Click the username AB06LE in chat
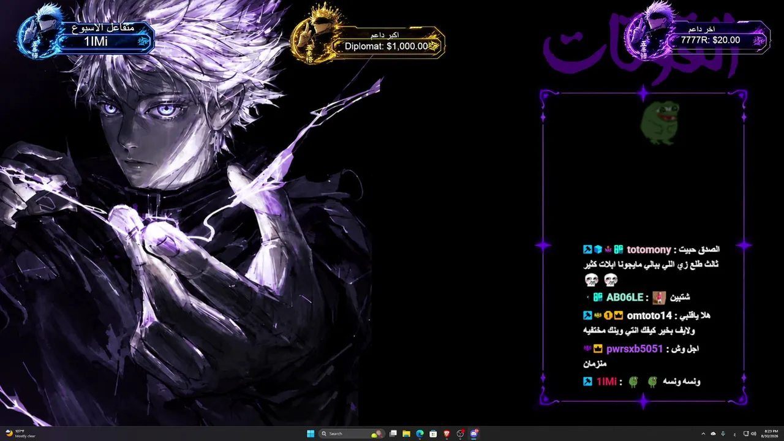Image resolution: width=784 pixels, height=441 pixels. [625, 297]
